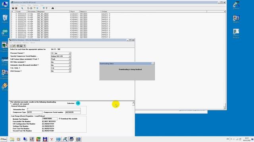
Task: Open the Download menu in OFM window
Action: [x=17, y=43]
